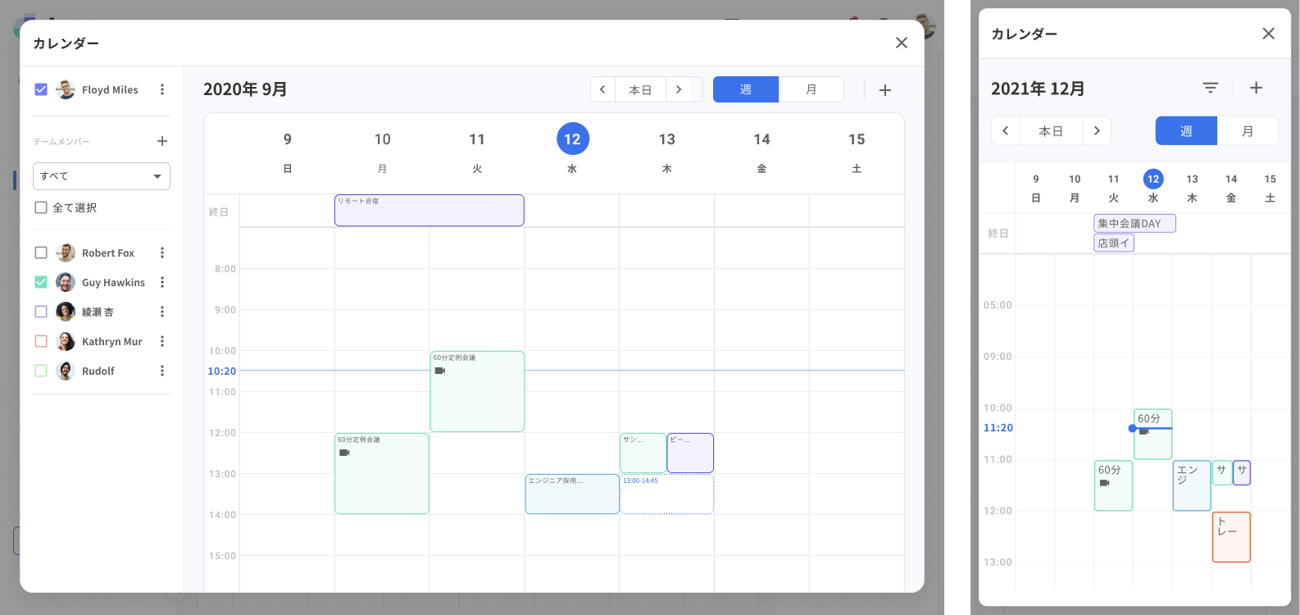Add an event with the mobile plus icon

(1256, 88)
